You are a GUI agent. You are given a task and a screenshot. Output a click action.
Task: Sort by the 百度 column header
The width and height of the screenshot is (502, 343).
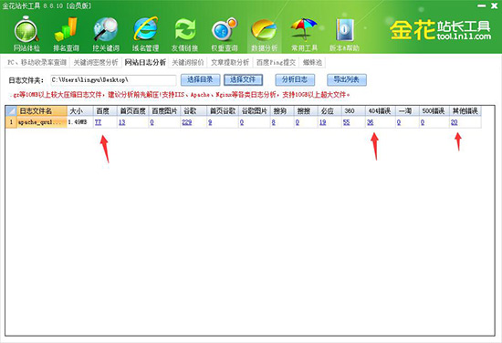pyautogui.click(x=105, y=111)
